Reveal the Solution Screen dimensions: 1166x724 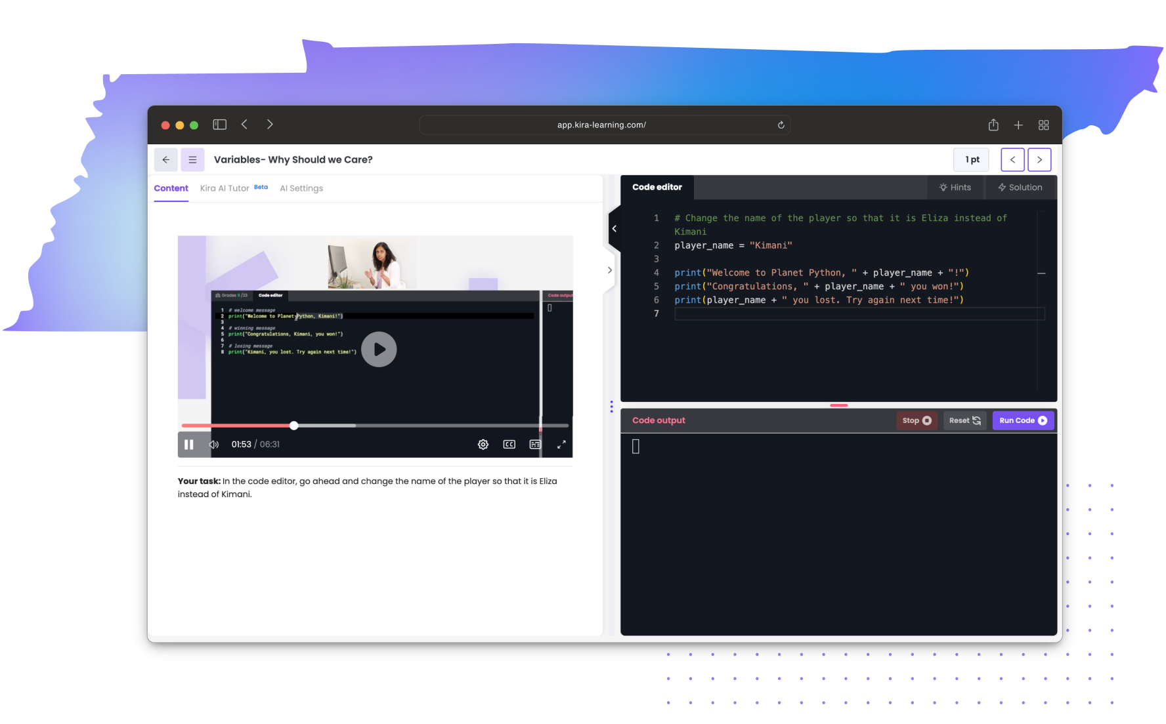[1020, 188]
